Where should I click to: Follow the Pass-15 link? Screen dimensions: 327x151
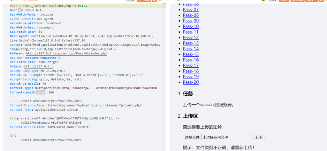[x=191, y=55]
